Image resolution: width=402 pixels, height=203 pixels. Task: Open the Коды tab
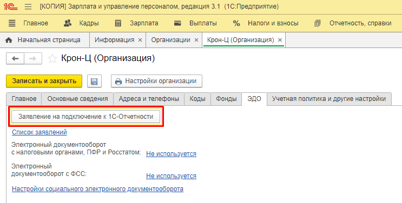coord(197,99)
